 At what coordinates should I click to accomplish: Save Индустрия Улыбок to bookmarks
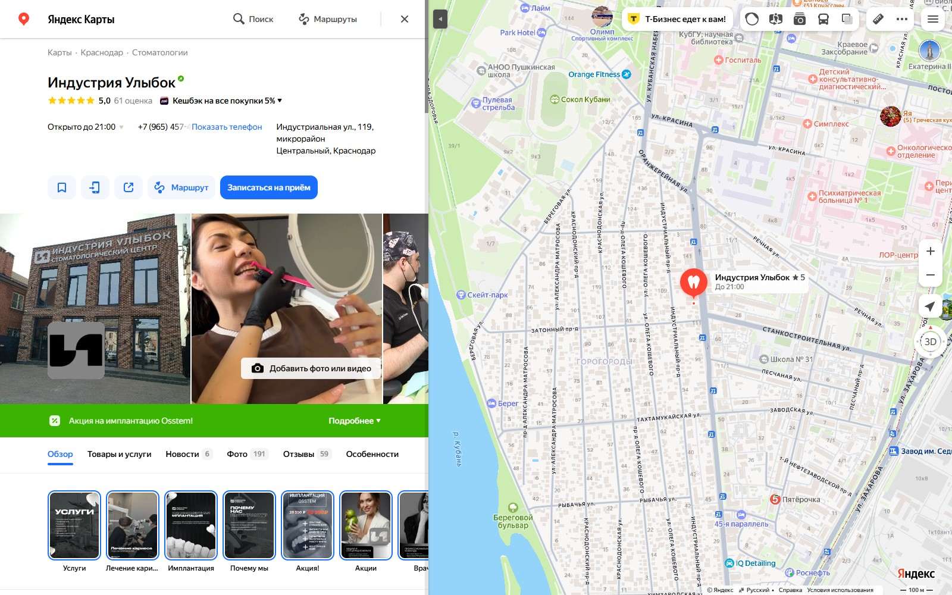tap(62, 187)
